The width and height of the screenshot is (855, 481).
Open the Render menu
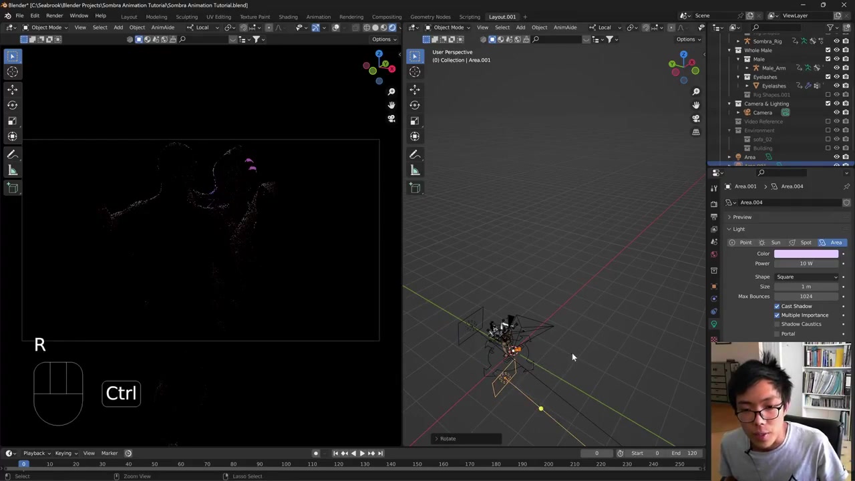coord(54,16)
